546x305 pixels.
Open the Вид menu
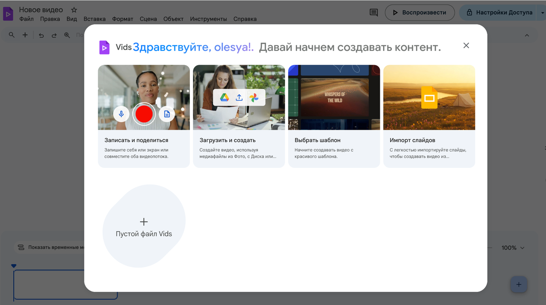72,19
